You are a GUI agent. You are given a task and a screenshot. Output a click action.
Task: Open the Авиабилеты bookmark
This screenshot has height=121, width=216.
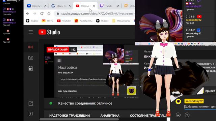[83, 21]
